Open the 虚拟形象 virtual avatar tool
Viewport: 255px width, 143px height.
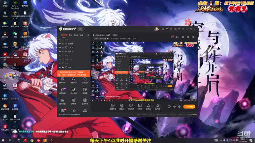(x=62, y=101)
